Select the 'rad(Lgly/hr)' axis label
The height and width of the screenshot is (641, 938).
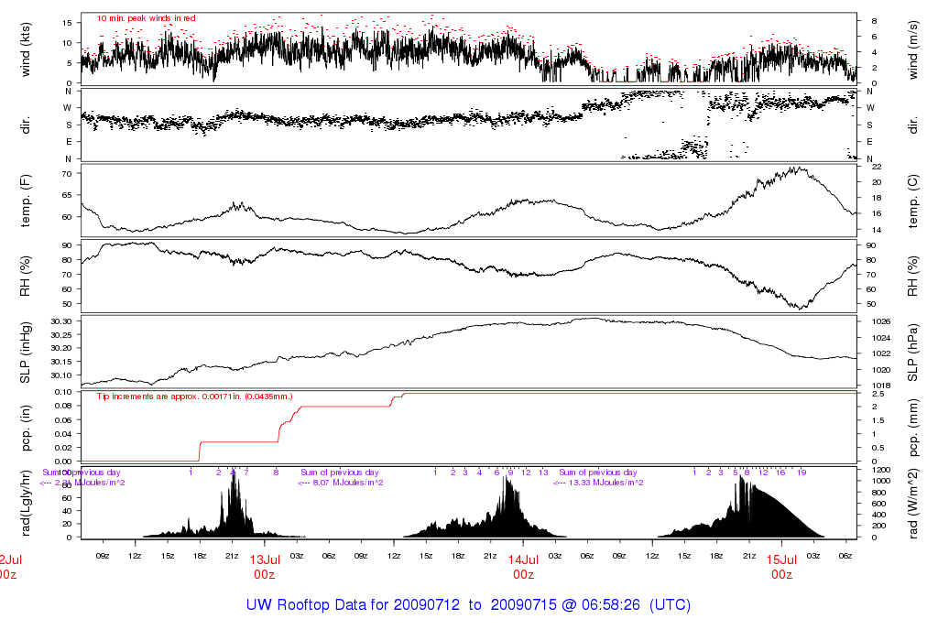click(25, 503)
